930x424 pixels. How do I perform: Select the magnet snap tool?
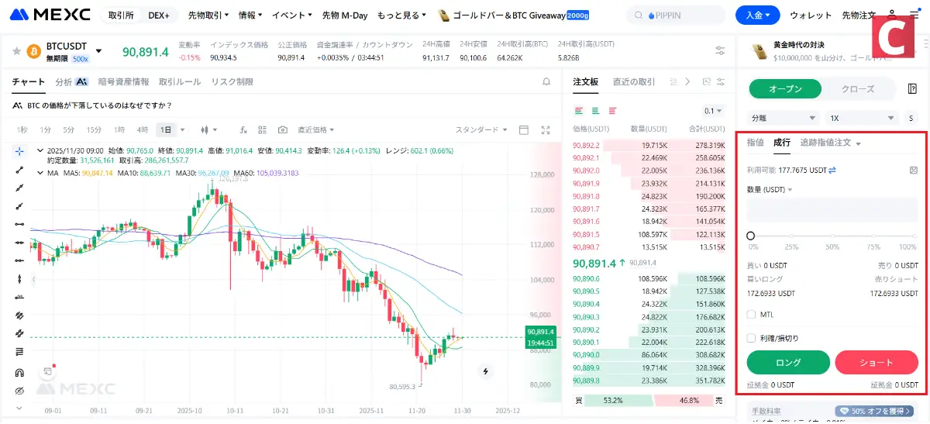click(19, 371)
